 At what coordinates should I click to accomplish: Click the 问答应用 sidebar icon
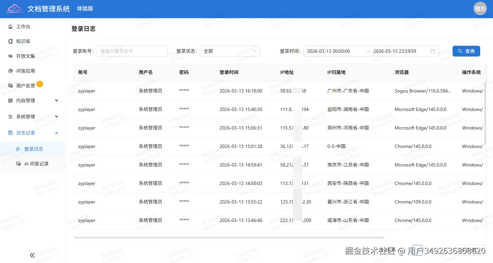coord(10,71)
